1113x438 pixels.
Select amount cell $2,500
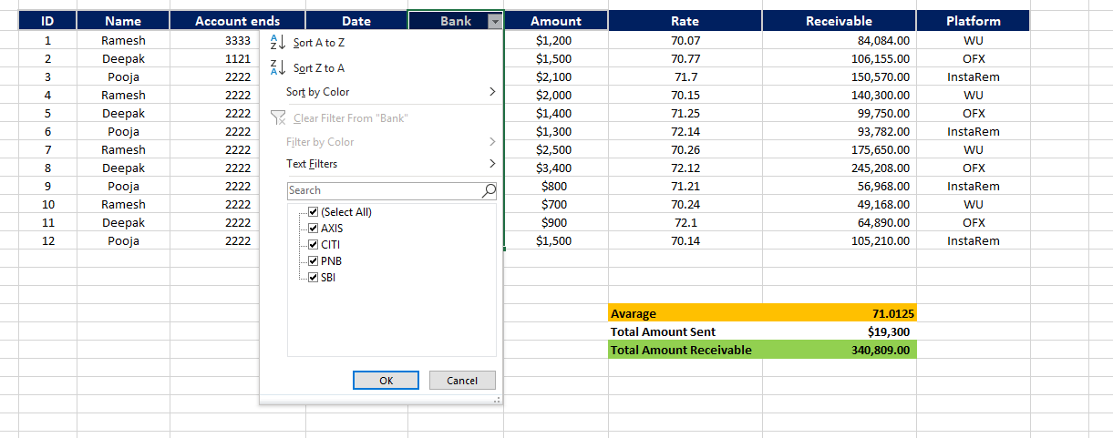pyautogui.click(x=556, y=149)
